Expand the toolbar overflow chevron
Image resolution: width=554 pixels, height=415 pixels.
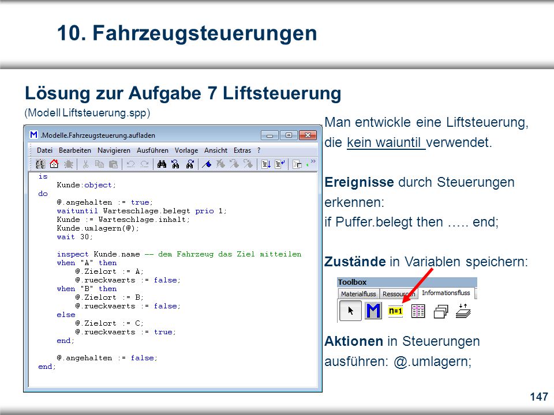point(313,161)
